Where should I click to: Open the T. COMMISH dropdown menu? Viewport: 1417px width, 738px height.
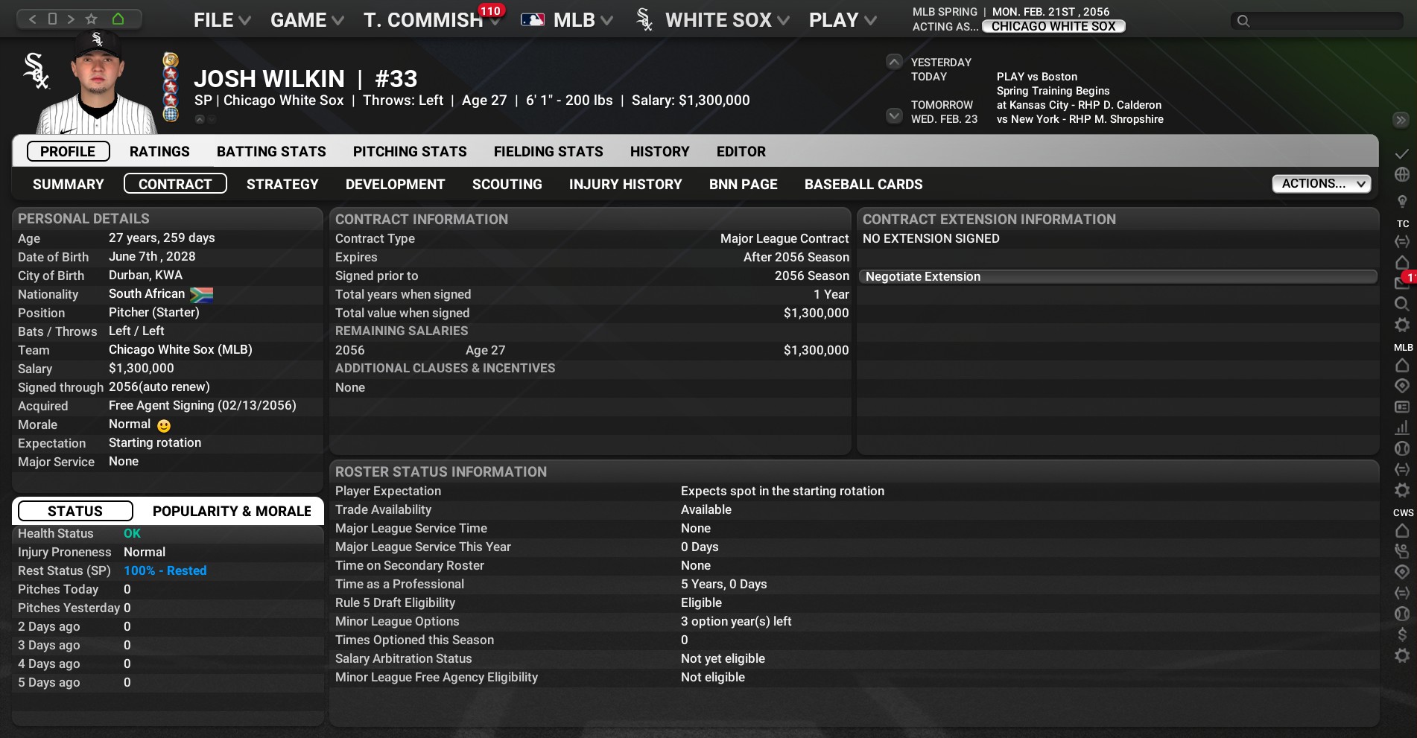pos(431,20)
